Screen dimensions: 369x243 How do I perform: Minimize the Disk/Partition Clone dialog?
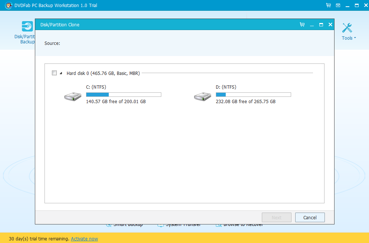pyautogui.click(x=312, y=25)
